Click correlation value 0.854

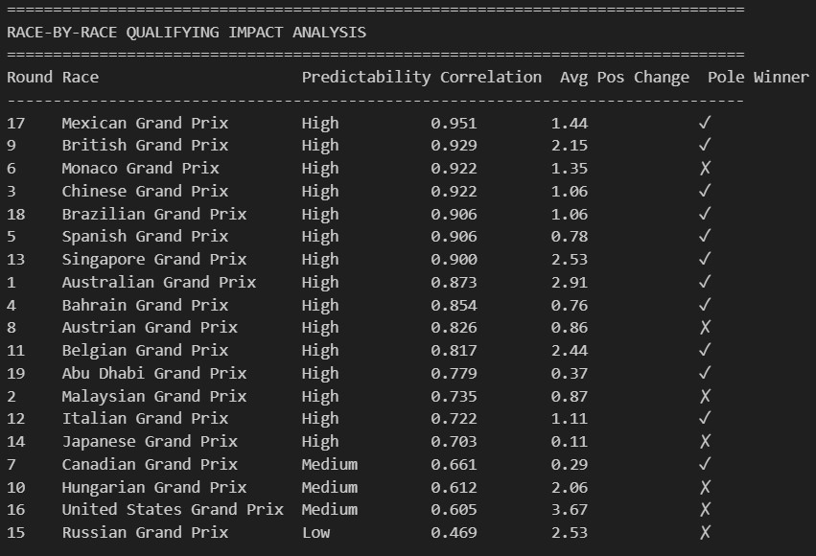(x=454, y=305)
